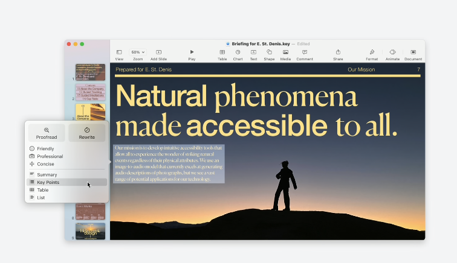Open the View options in toolbar
The width and height of the screenshot is (457, 263).
[x=119, y=52]
